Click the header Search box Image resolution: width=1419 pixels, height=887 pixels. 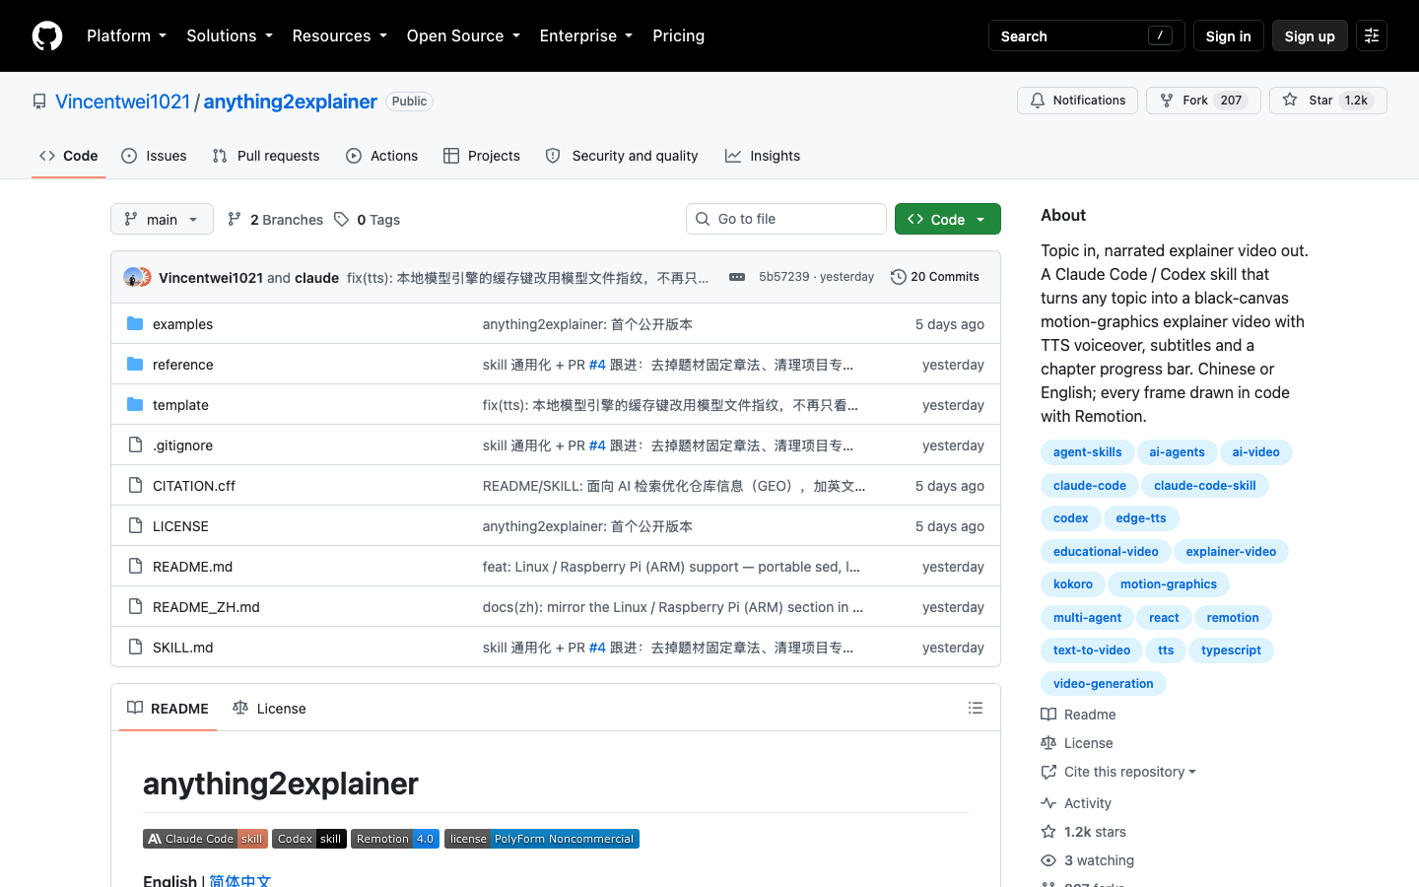[x=1086, y=35]
